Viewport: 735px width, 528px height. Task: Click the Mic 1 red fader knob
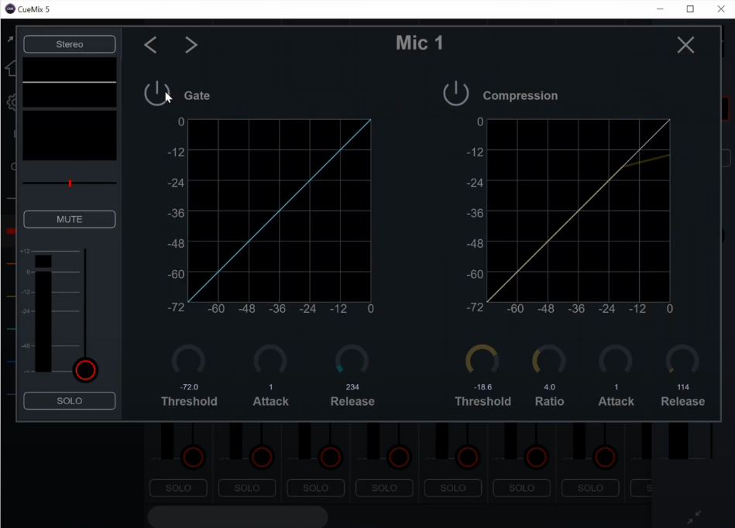click(85, 370)
